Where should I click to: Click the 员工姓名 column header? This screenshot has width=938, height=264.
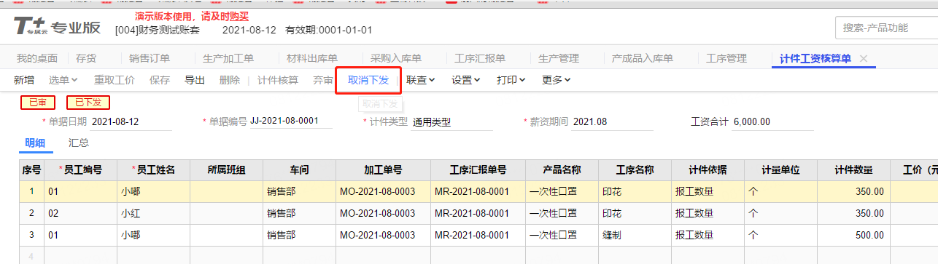tap(153, 170)
